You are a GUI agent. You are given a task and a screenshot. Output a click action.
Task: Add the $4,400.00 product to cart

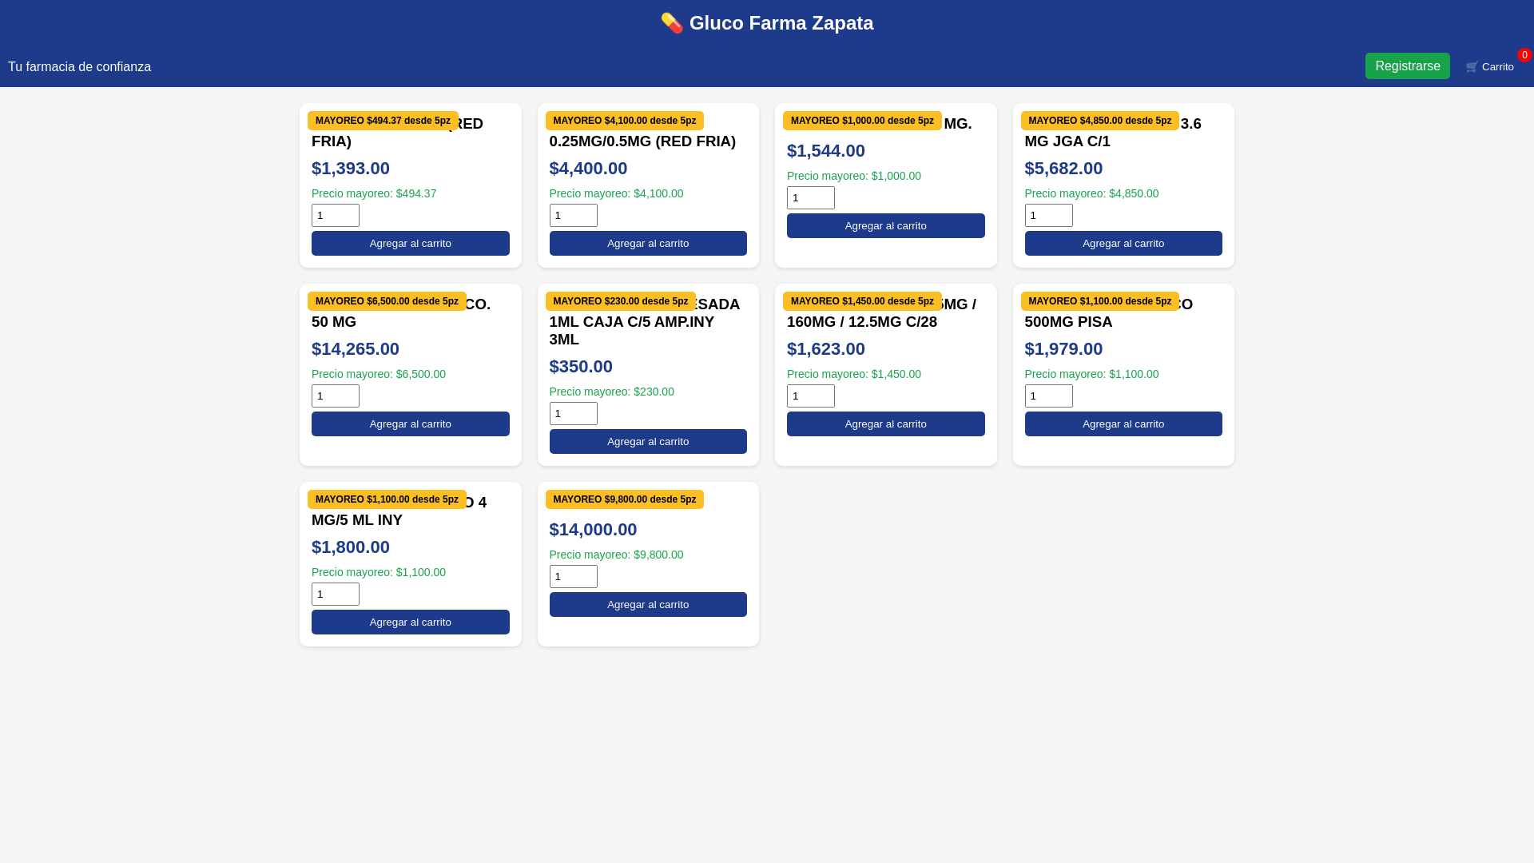pyautogui.click(x=648, y=244)
